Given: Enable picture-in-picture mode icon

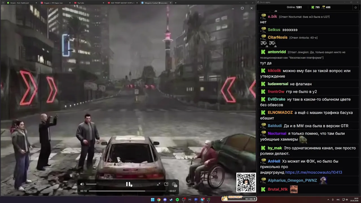Looking at the screenshot, I should (166, 184).
